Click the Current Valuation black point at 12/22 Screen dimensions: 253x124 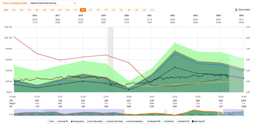point(175,67)
